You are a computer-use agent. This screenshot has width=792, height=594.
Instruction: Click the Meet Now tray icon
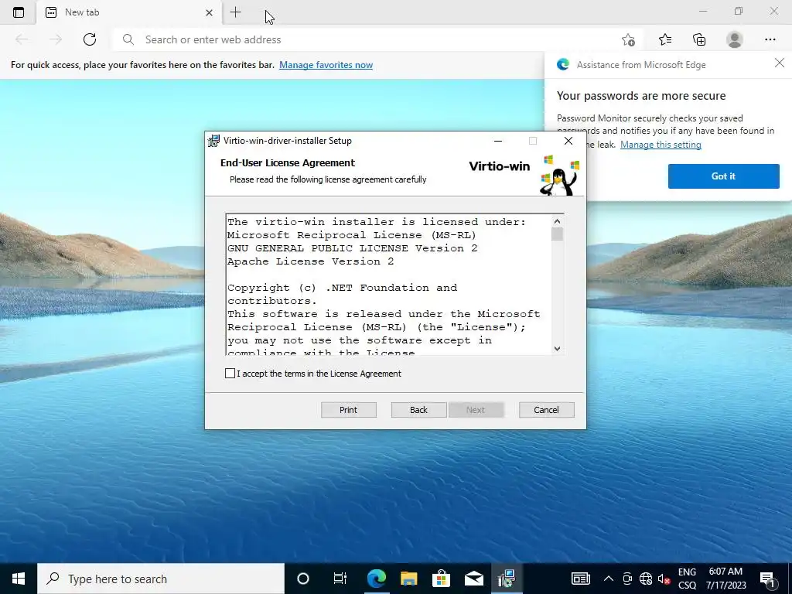(x=627, y=579)
